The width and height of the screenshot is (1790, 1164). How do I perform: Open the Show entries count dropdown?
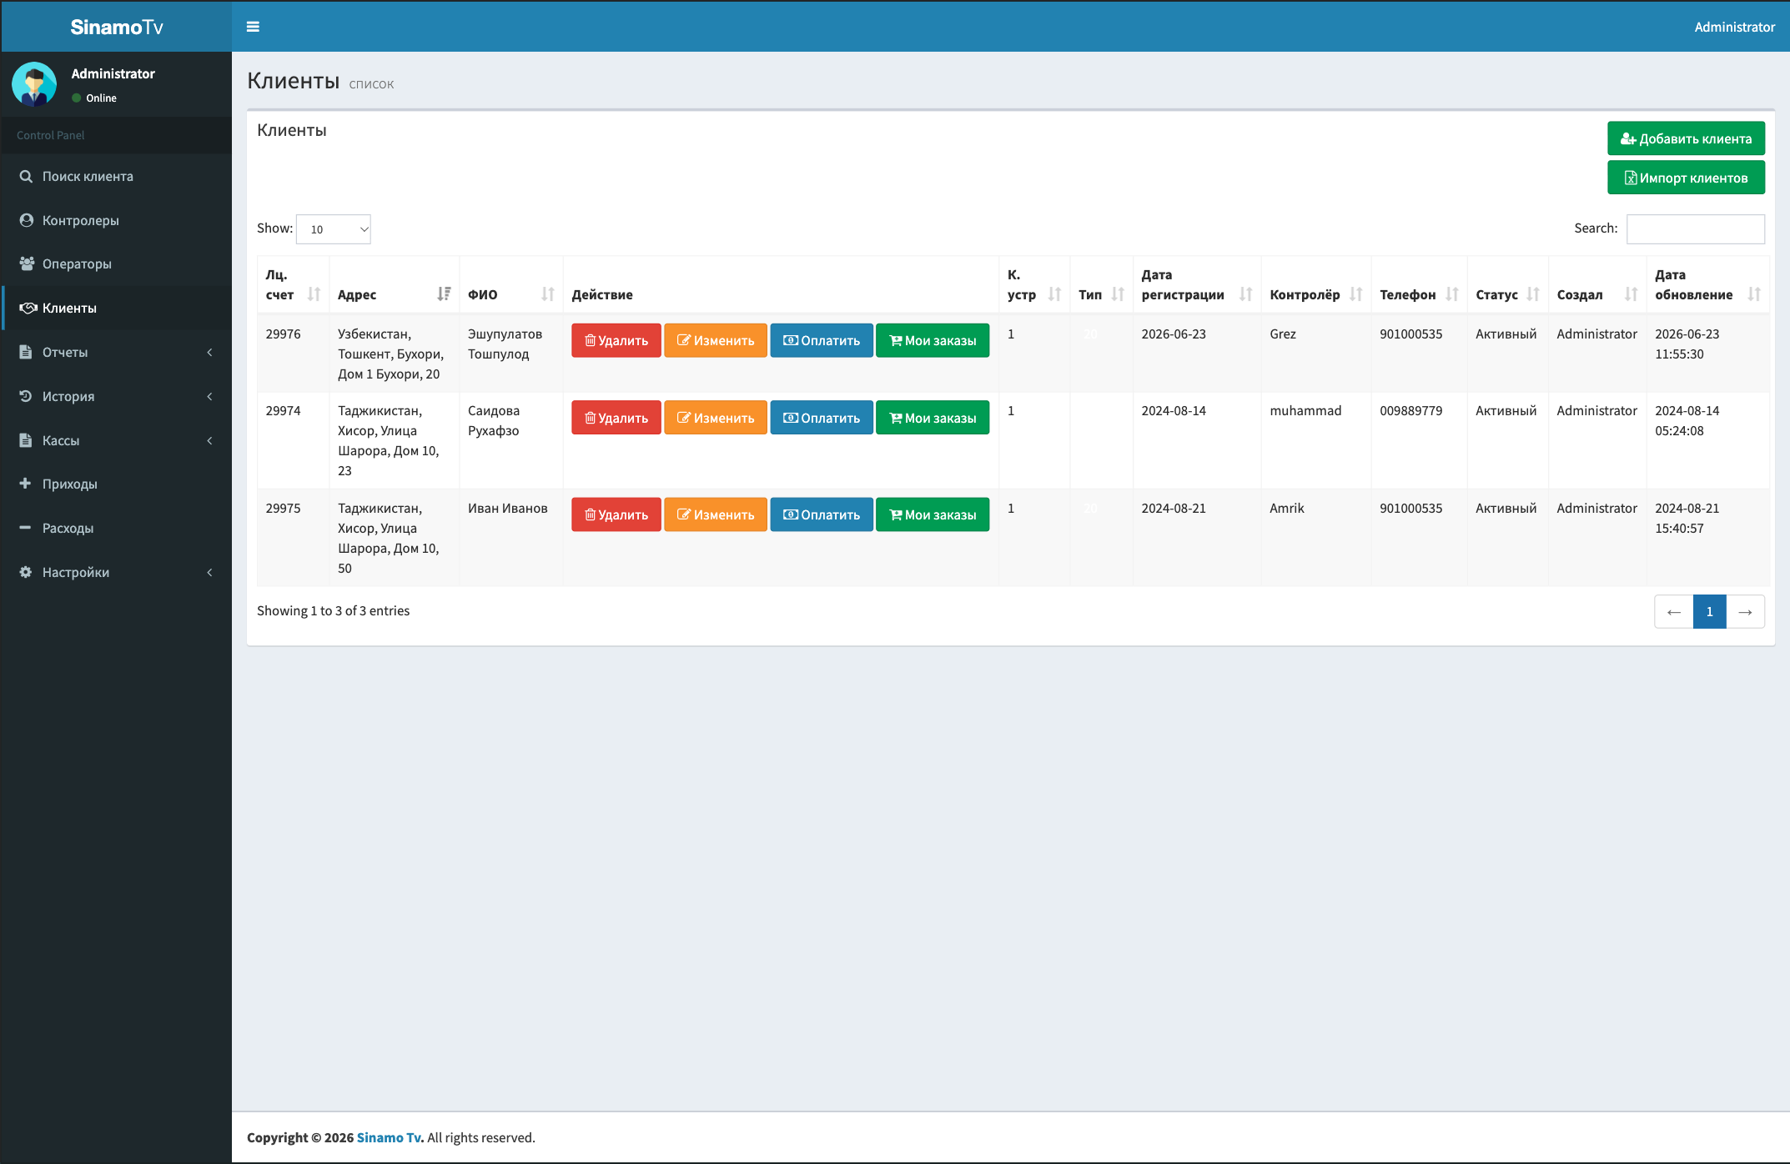pyautogui.click(x=334, y=229)
